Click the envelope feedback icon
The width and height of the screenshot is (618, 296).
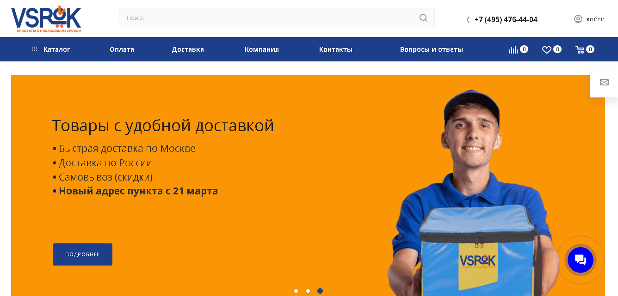point(604,82)
